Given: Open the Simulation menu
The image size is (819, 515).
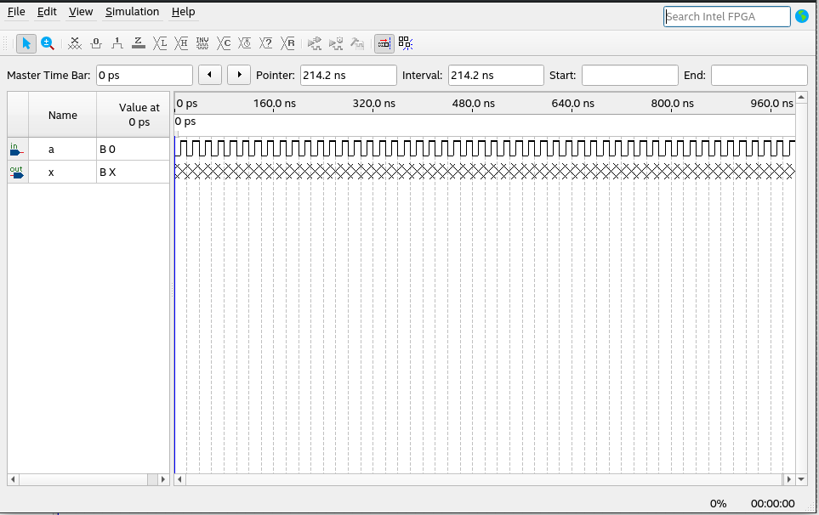Looking at the screenshot, I should point(132,12).
